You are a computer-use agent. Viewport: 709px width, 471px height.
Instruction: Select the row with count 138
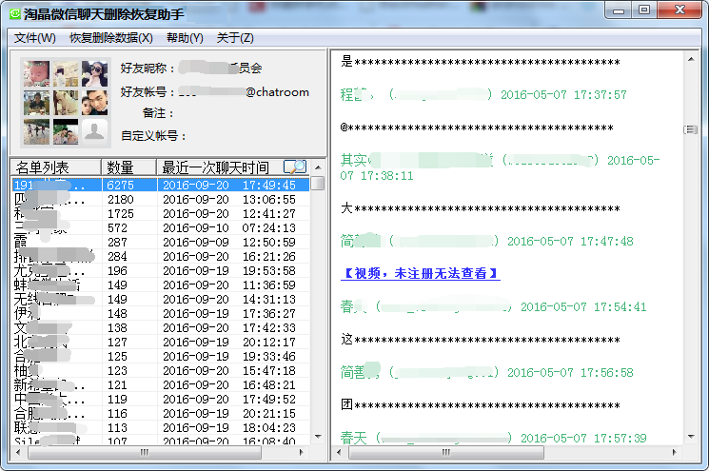(x=161, y=327)
